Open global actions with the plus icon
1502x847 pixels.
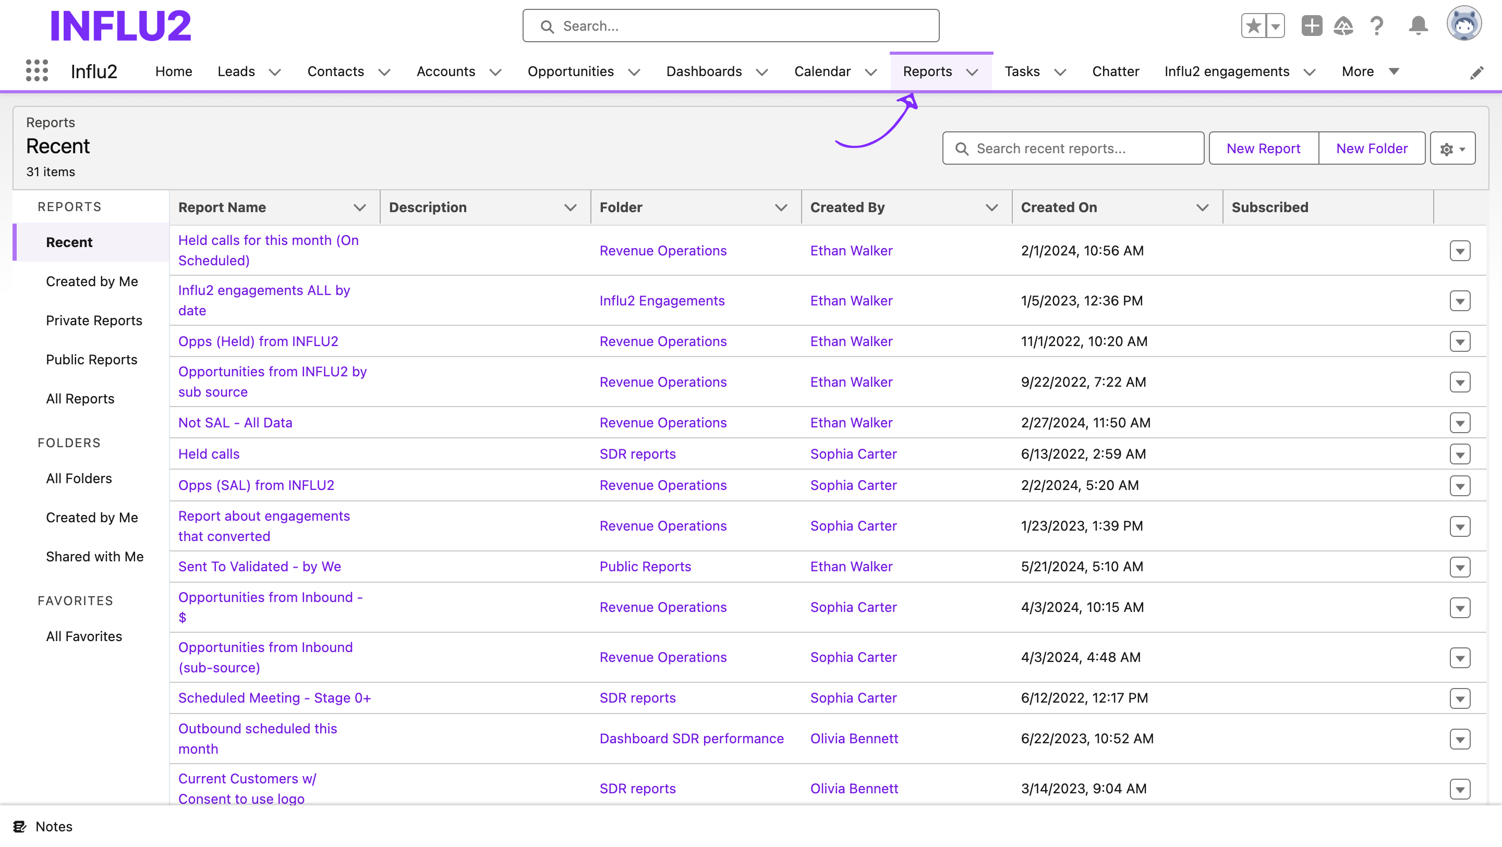pos(1311,26)
